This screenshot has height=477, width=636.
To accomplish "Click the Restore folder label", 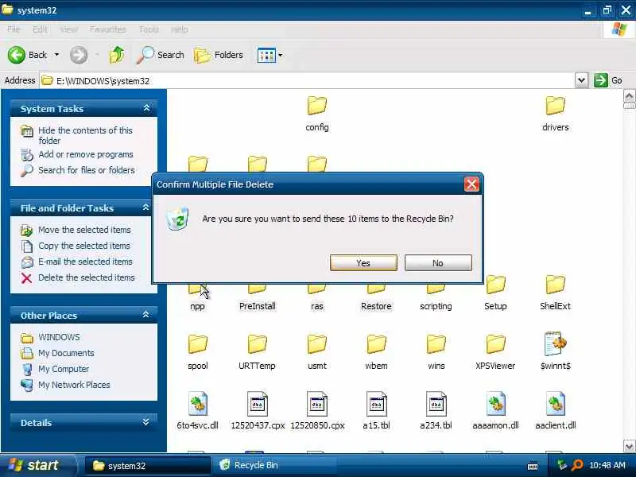I will pyautogui.click(x=376, y=306).
